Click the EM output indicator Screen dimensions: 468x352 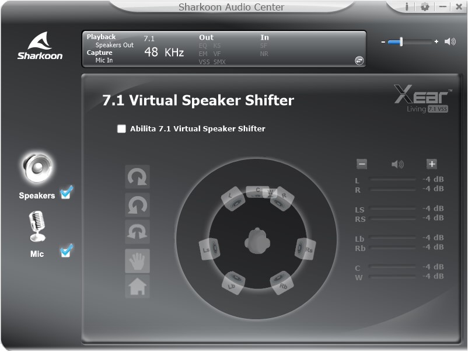point(203,54)
